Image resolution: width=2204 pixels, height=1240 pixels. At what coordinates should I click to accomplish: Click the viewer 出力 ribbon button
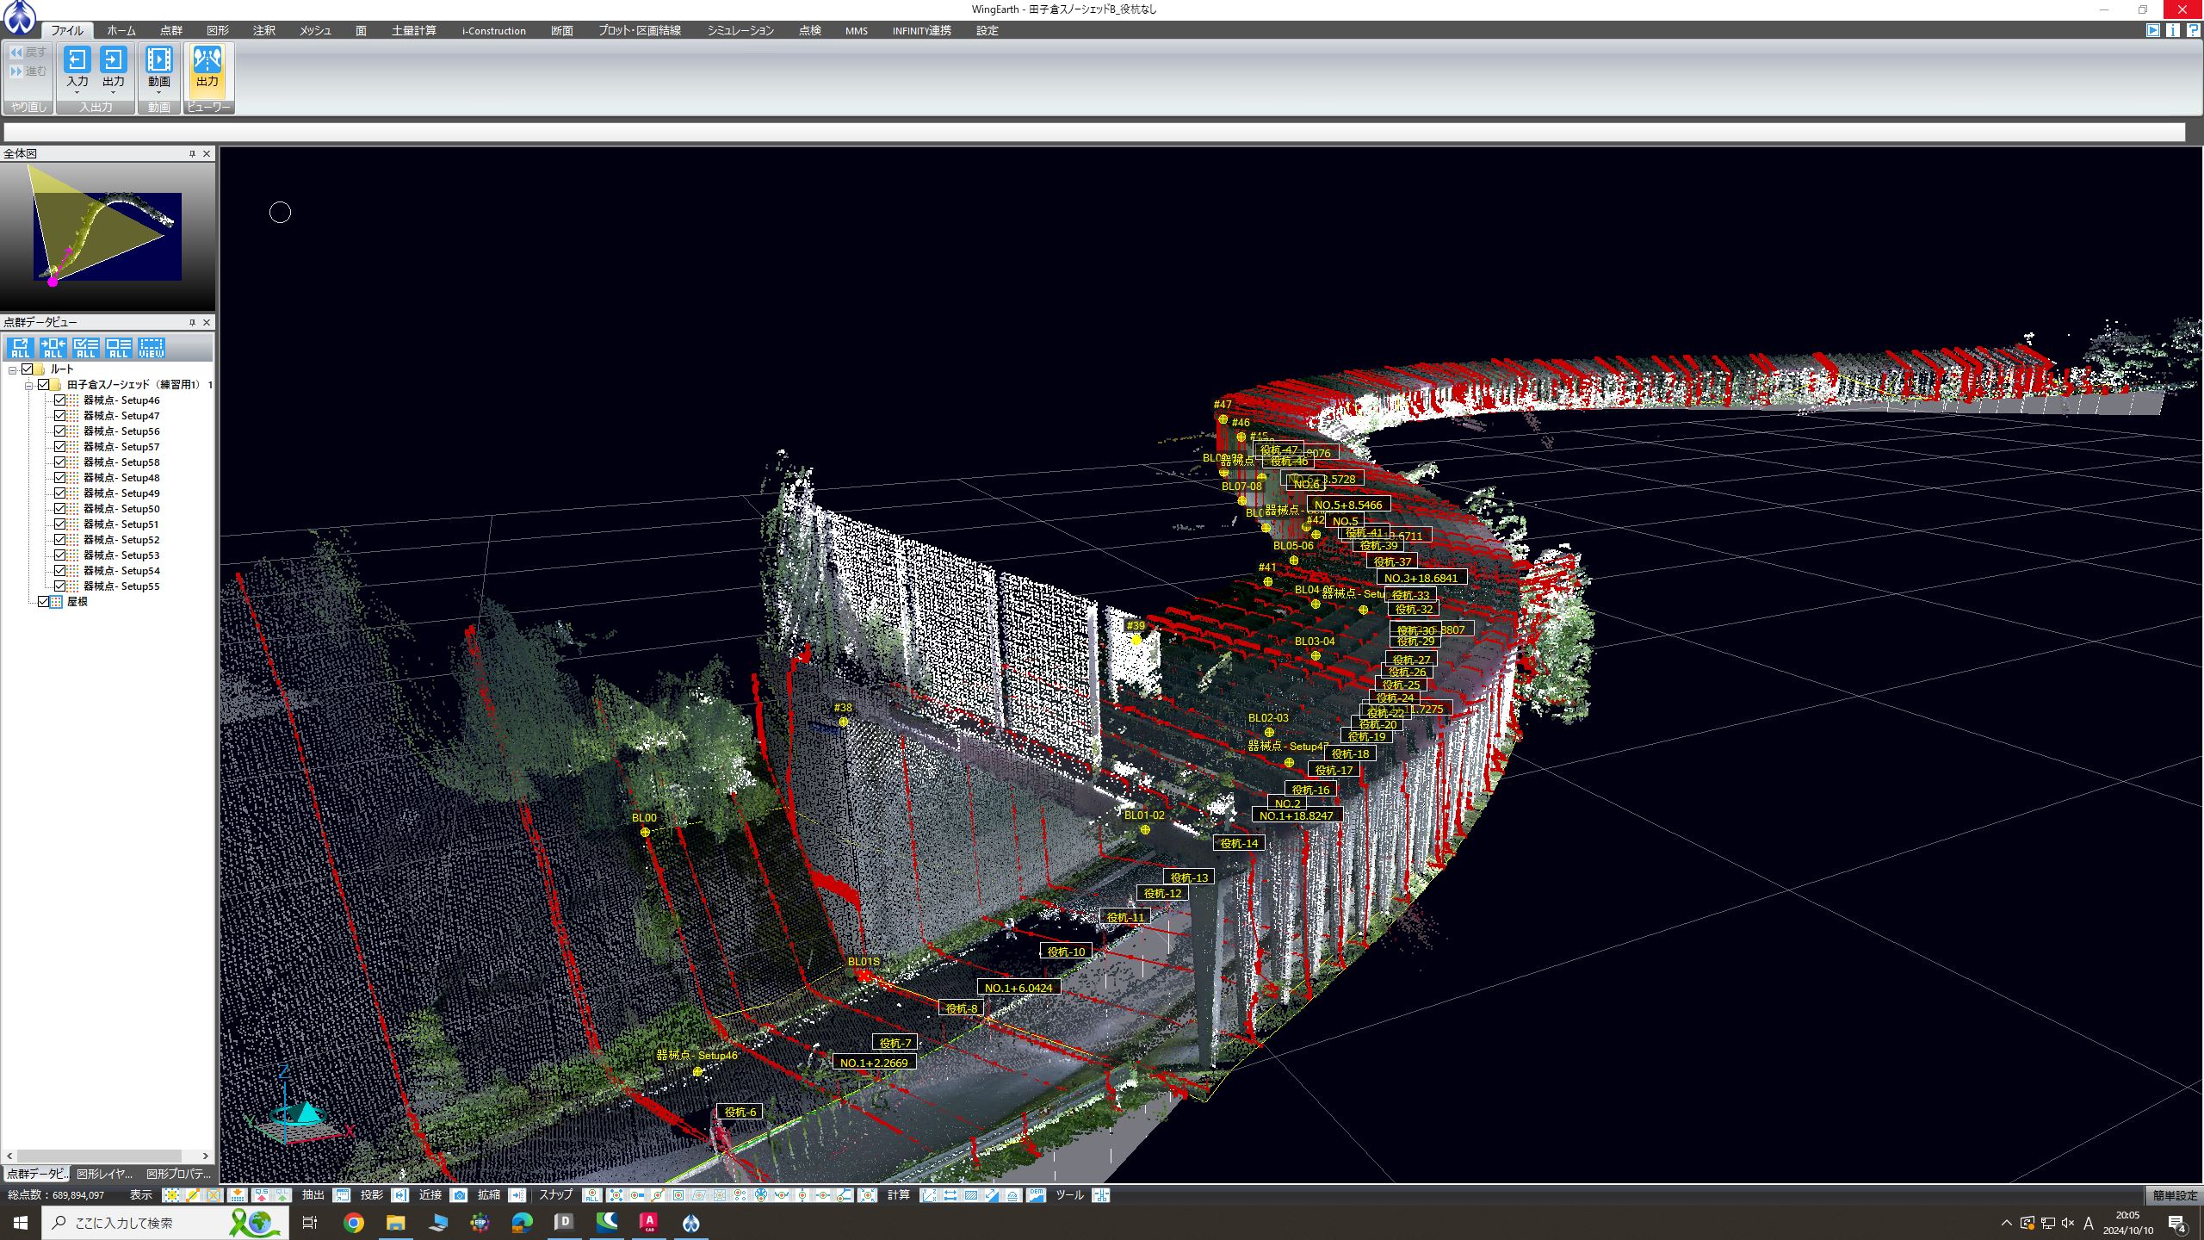coord(207,67)
